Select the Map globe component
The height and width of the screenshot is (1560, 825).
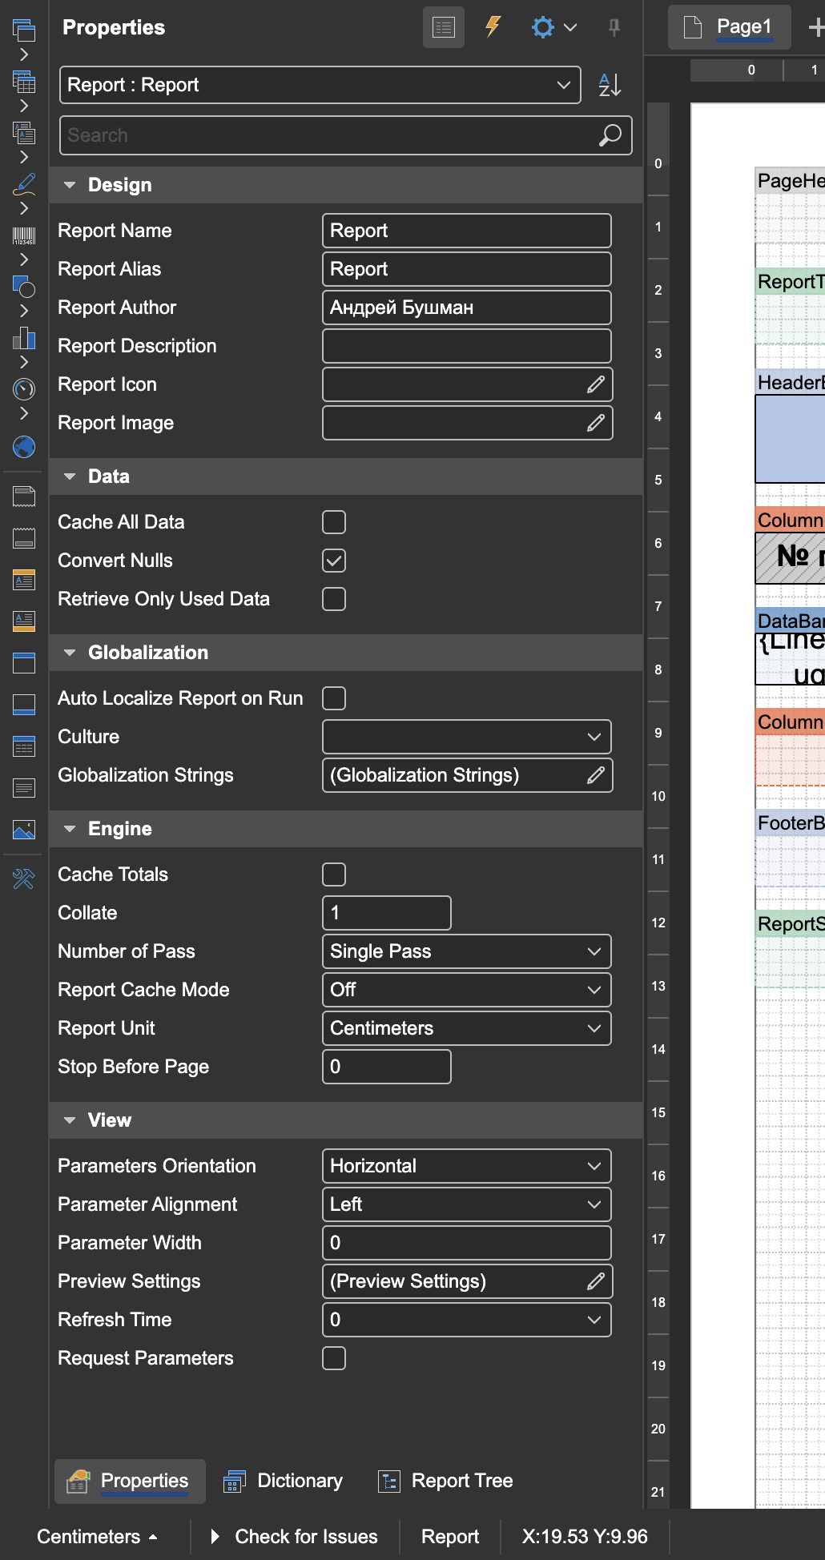[x=24, y=447]
